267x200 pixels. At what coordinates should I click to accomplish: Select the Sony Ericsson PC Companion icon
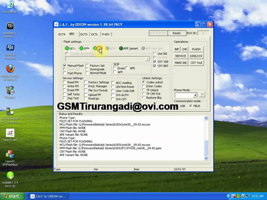pyautogui.click(x=10, y=115)
